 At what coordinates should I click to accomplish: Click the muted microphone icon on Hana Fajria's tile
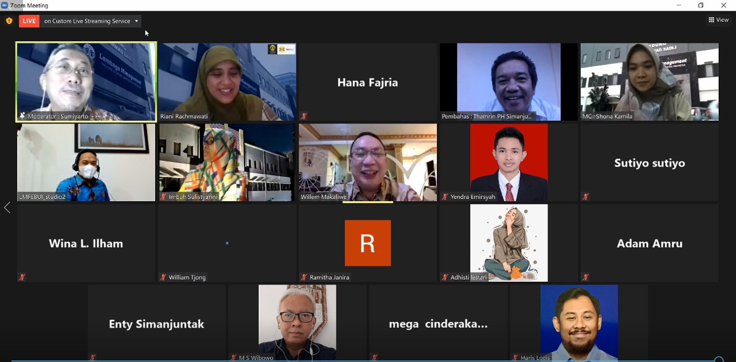304,116
